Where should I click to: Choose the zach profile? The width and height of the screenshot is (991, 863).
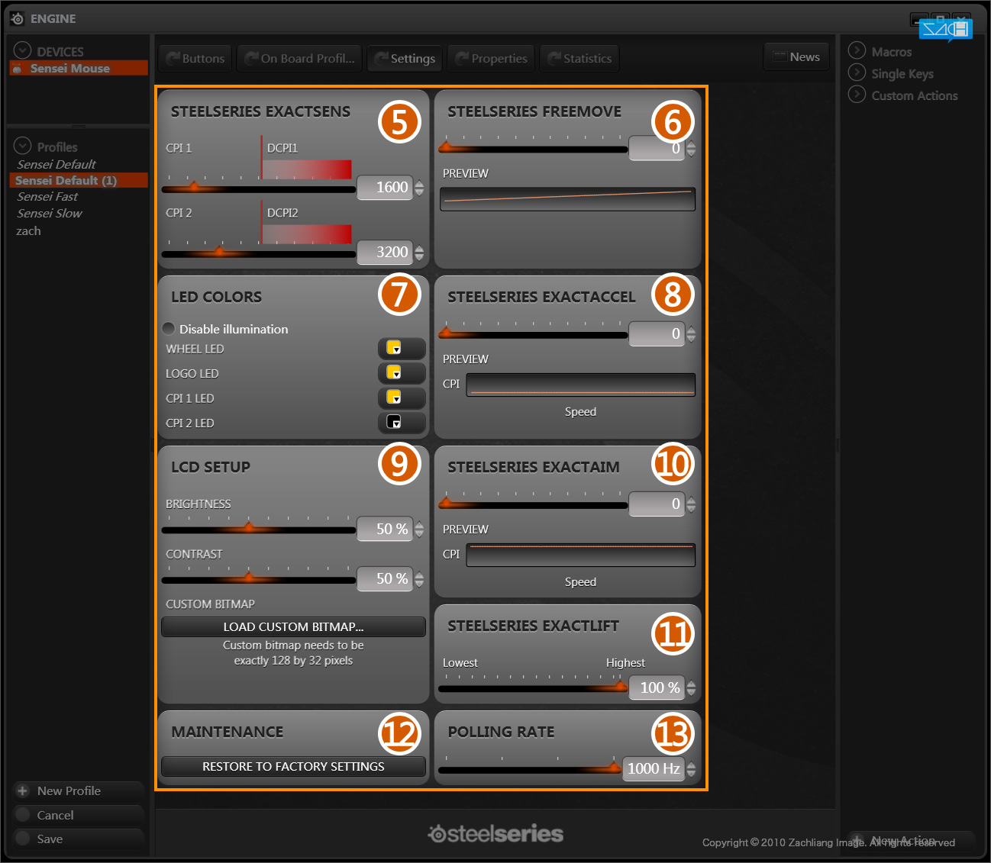click(x=28, y=230)
